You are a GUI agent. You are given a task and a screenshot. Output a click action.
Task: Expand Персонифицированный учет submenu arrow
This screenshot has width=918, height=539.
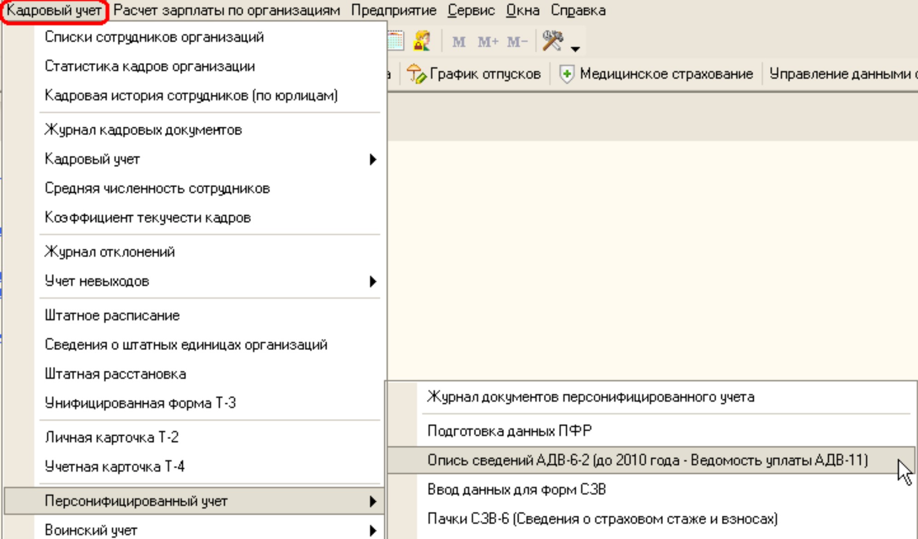pyautogui.click(x=373, y=501)
